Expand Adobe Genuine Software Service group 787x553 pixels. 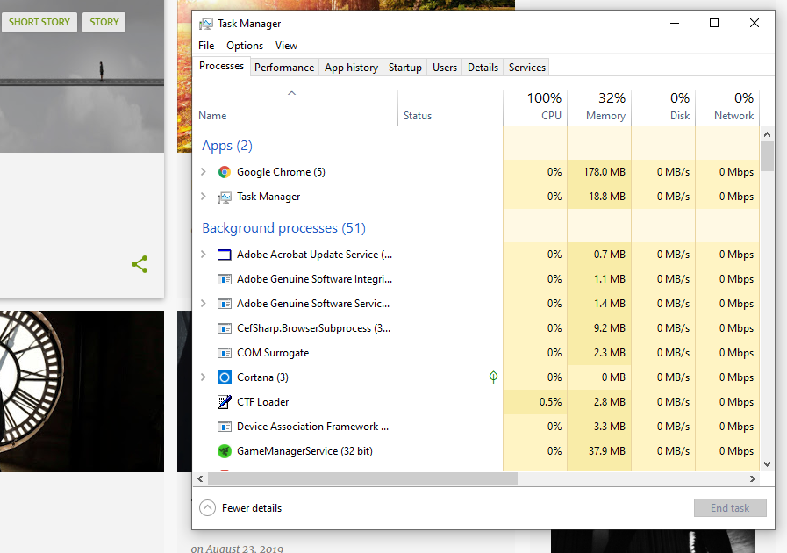click(204, 304)
